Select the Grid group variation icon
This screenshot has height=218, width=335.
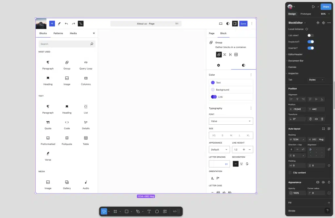pos(236,54)
